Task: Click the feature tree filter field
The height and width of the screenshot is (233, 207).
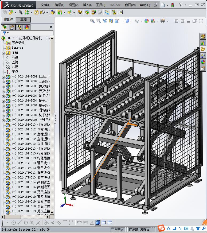Action: (27, 33)
